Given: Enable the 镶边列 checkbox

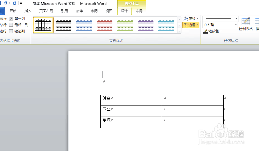Looking at the screenshot, I should click(x=11, y=31).
